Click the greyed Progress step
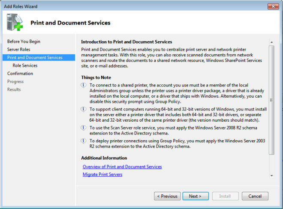 (15, 82)
